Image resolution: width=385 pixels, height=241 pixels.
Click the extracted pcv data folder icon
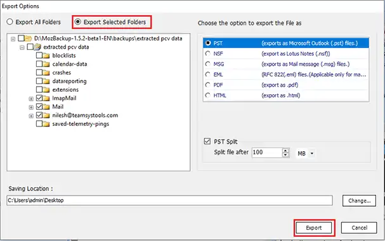click(x=37, y=47)
